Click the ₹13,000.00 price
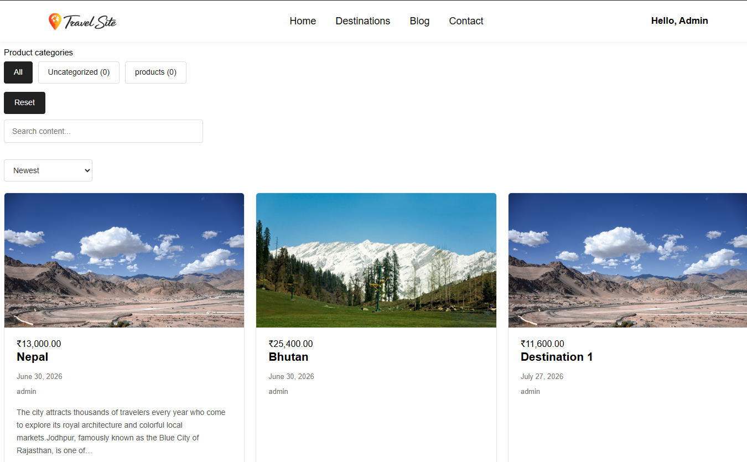The image size is (747, 462). 39,344
